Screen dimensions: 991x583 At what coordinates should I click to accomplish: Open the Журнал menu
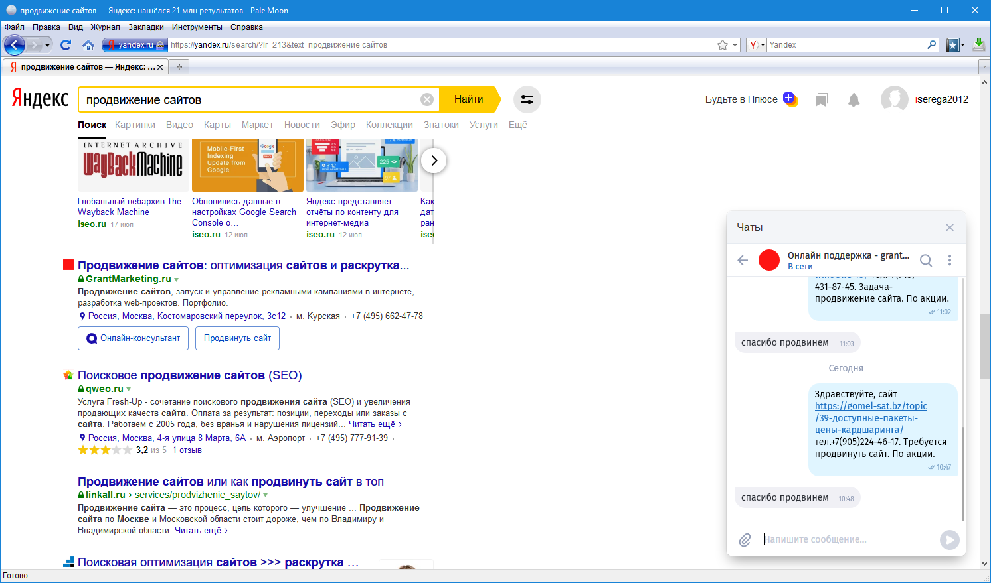(105, 27)
